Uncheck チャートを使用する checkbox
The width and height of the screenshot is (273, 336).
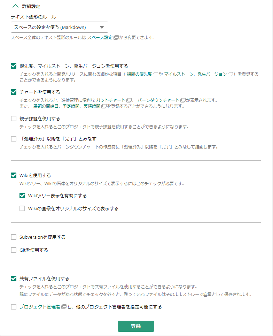[14, 92]
